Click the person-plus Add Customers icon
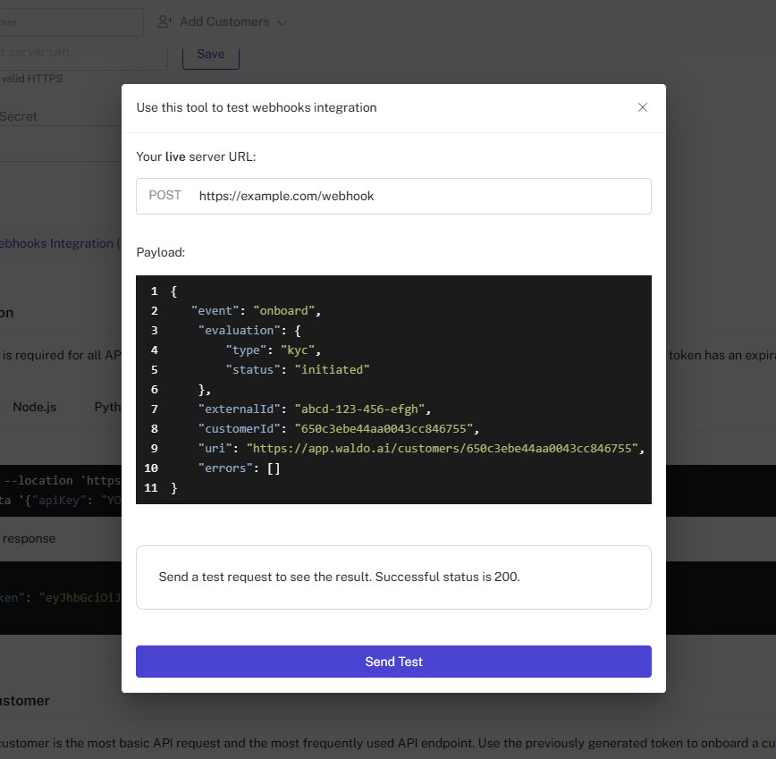 coord(164,21)
